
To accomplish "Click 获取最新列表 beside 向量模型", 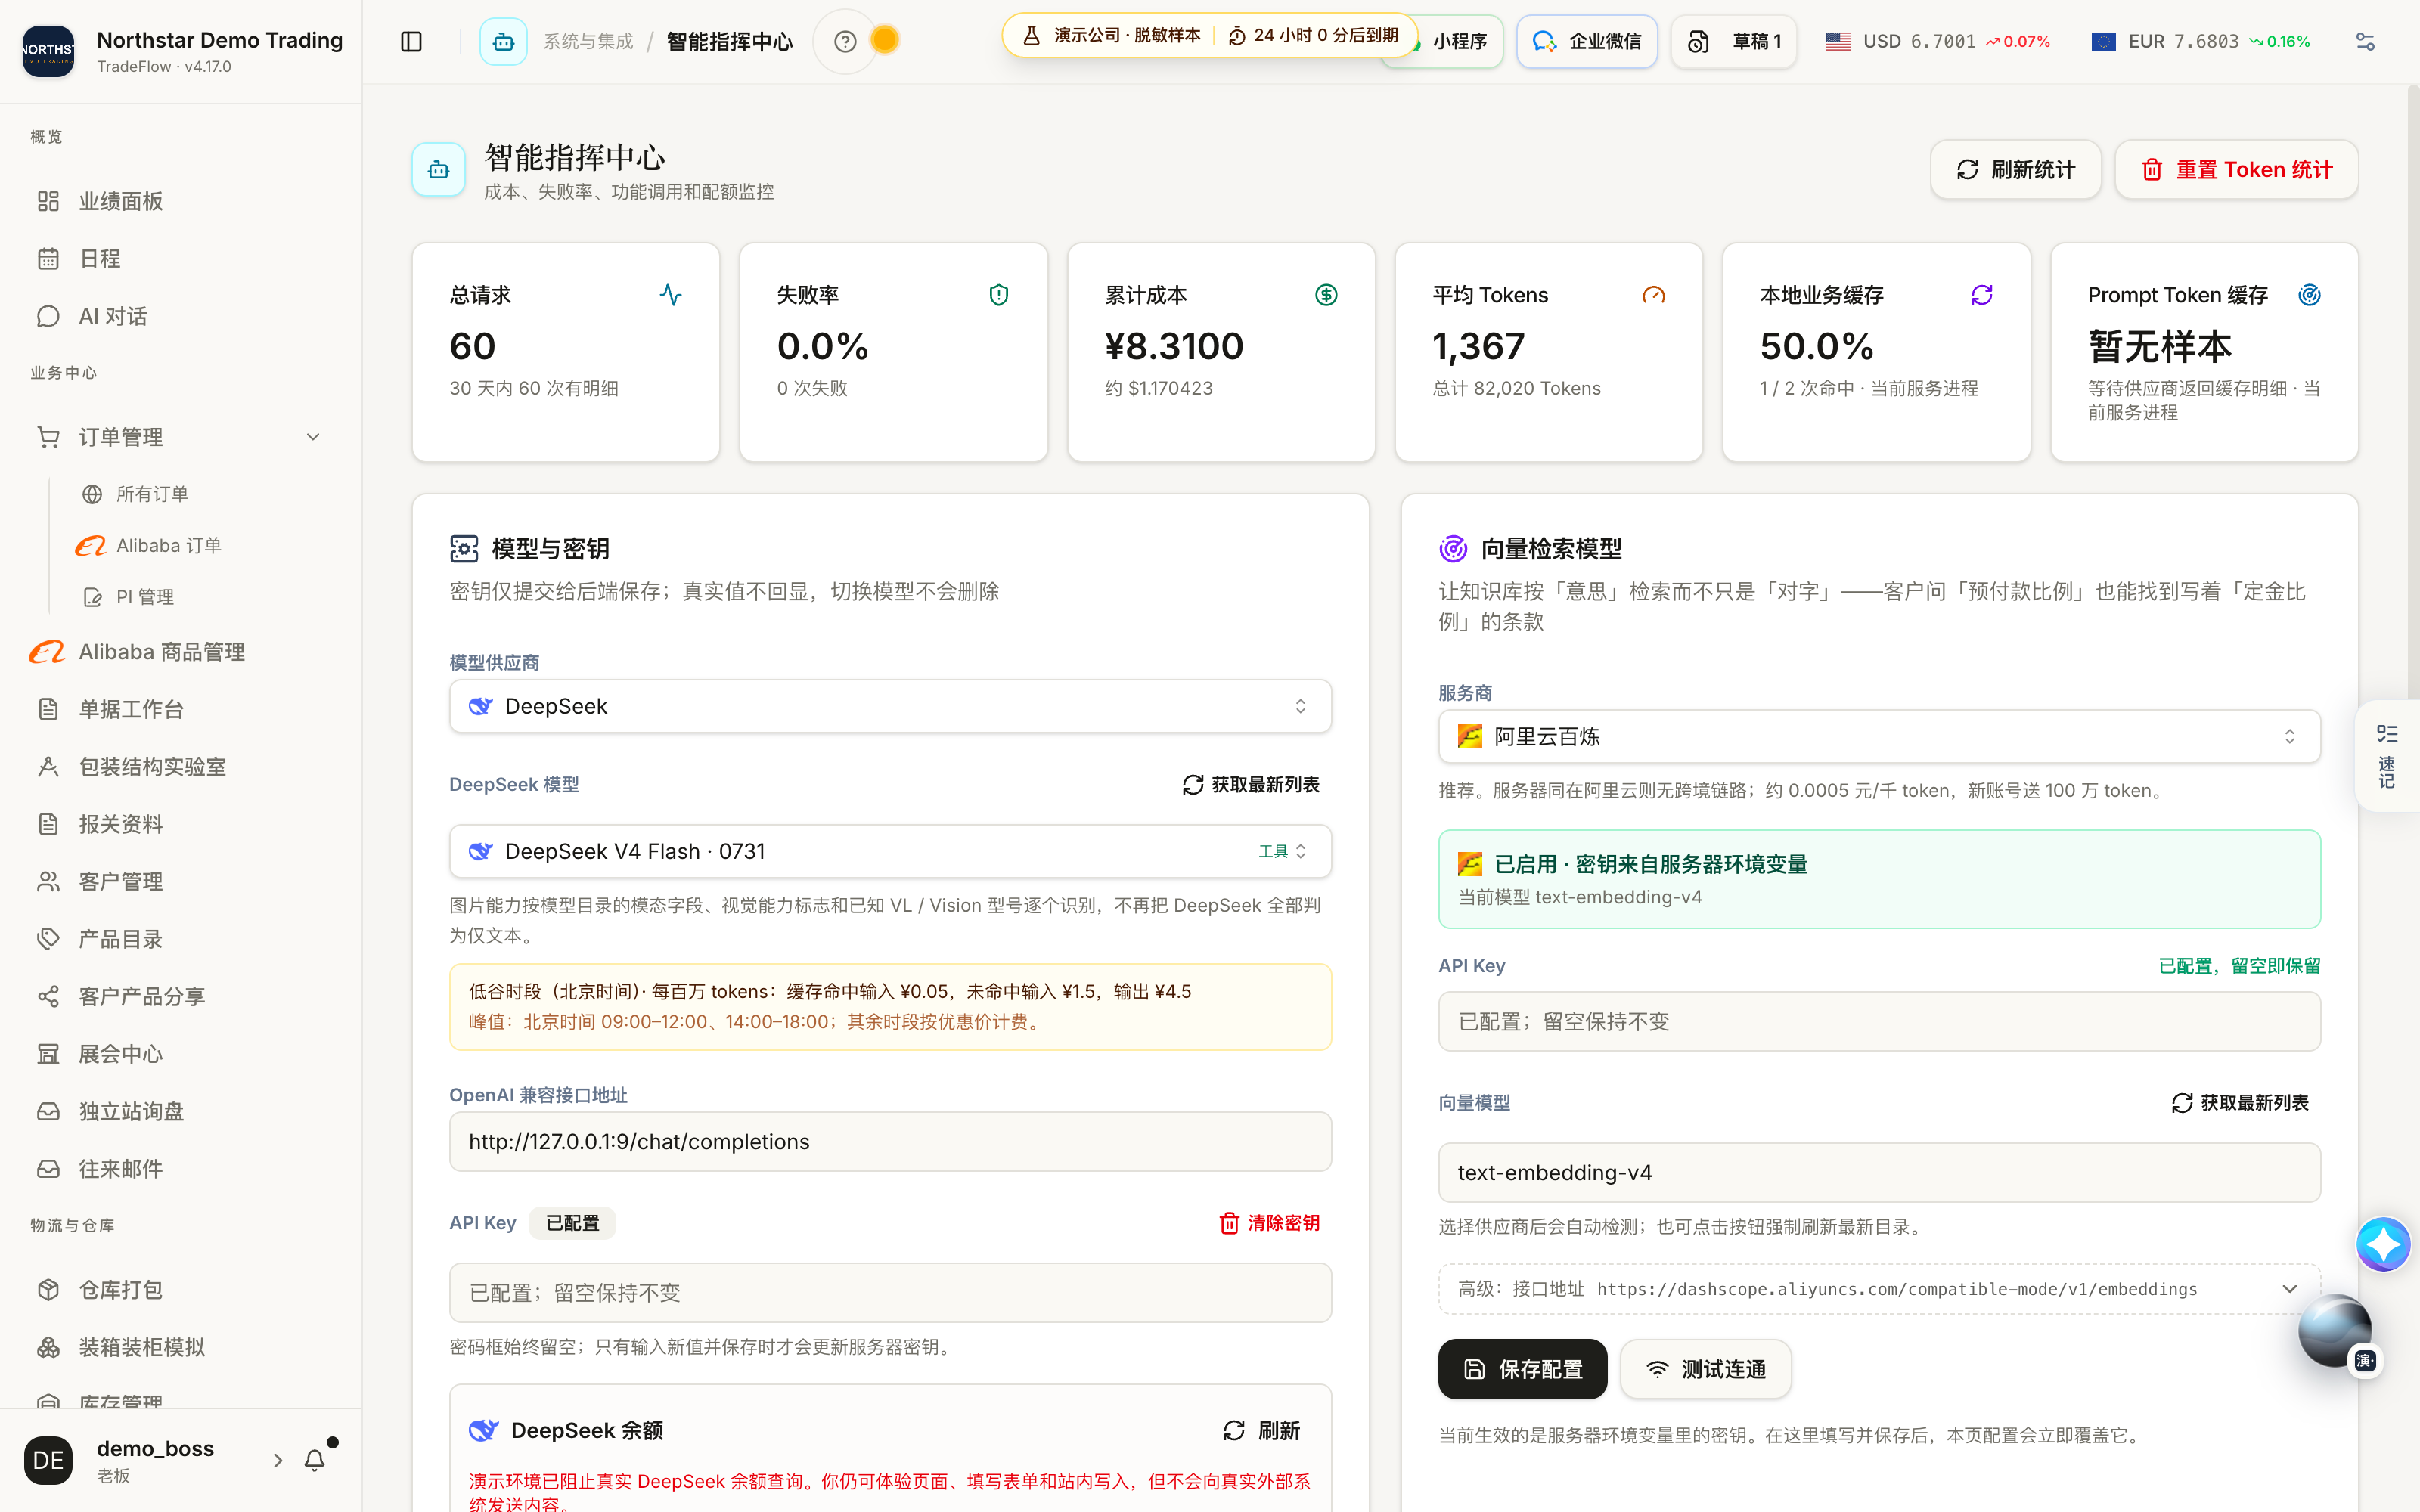I will tap(2239, 1103).
